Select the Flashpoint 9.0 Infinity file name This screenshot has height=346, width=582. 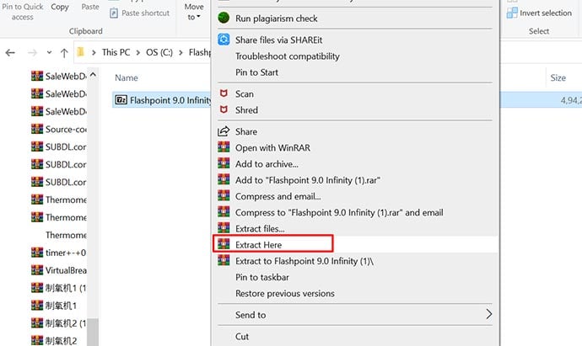pyautogui.click(x=170, y=100)
